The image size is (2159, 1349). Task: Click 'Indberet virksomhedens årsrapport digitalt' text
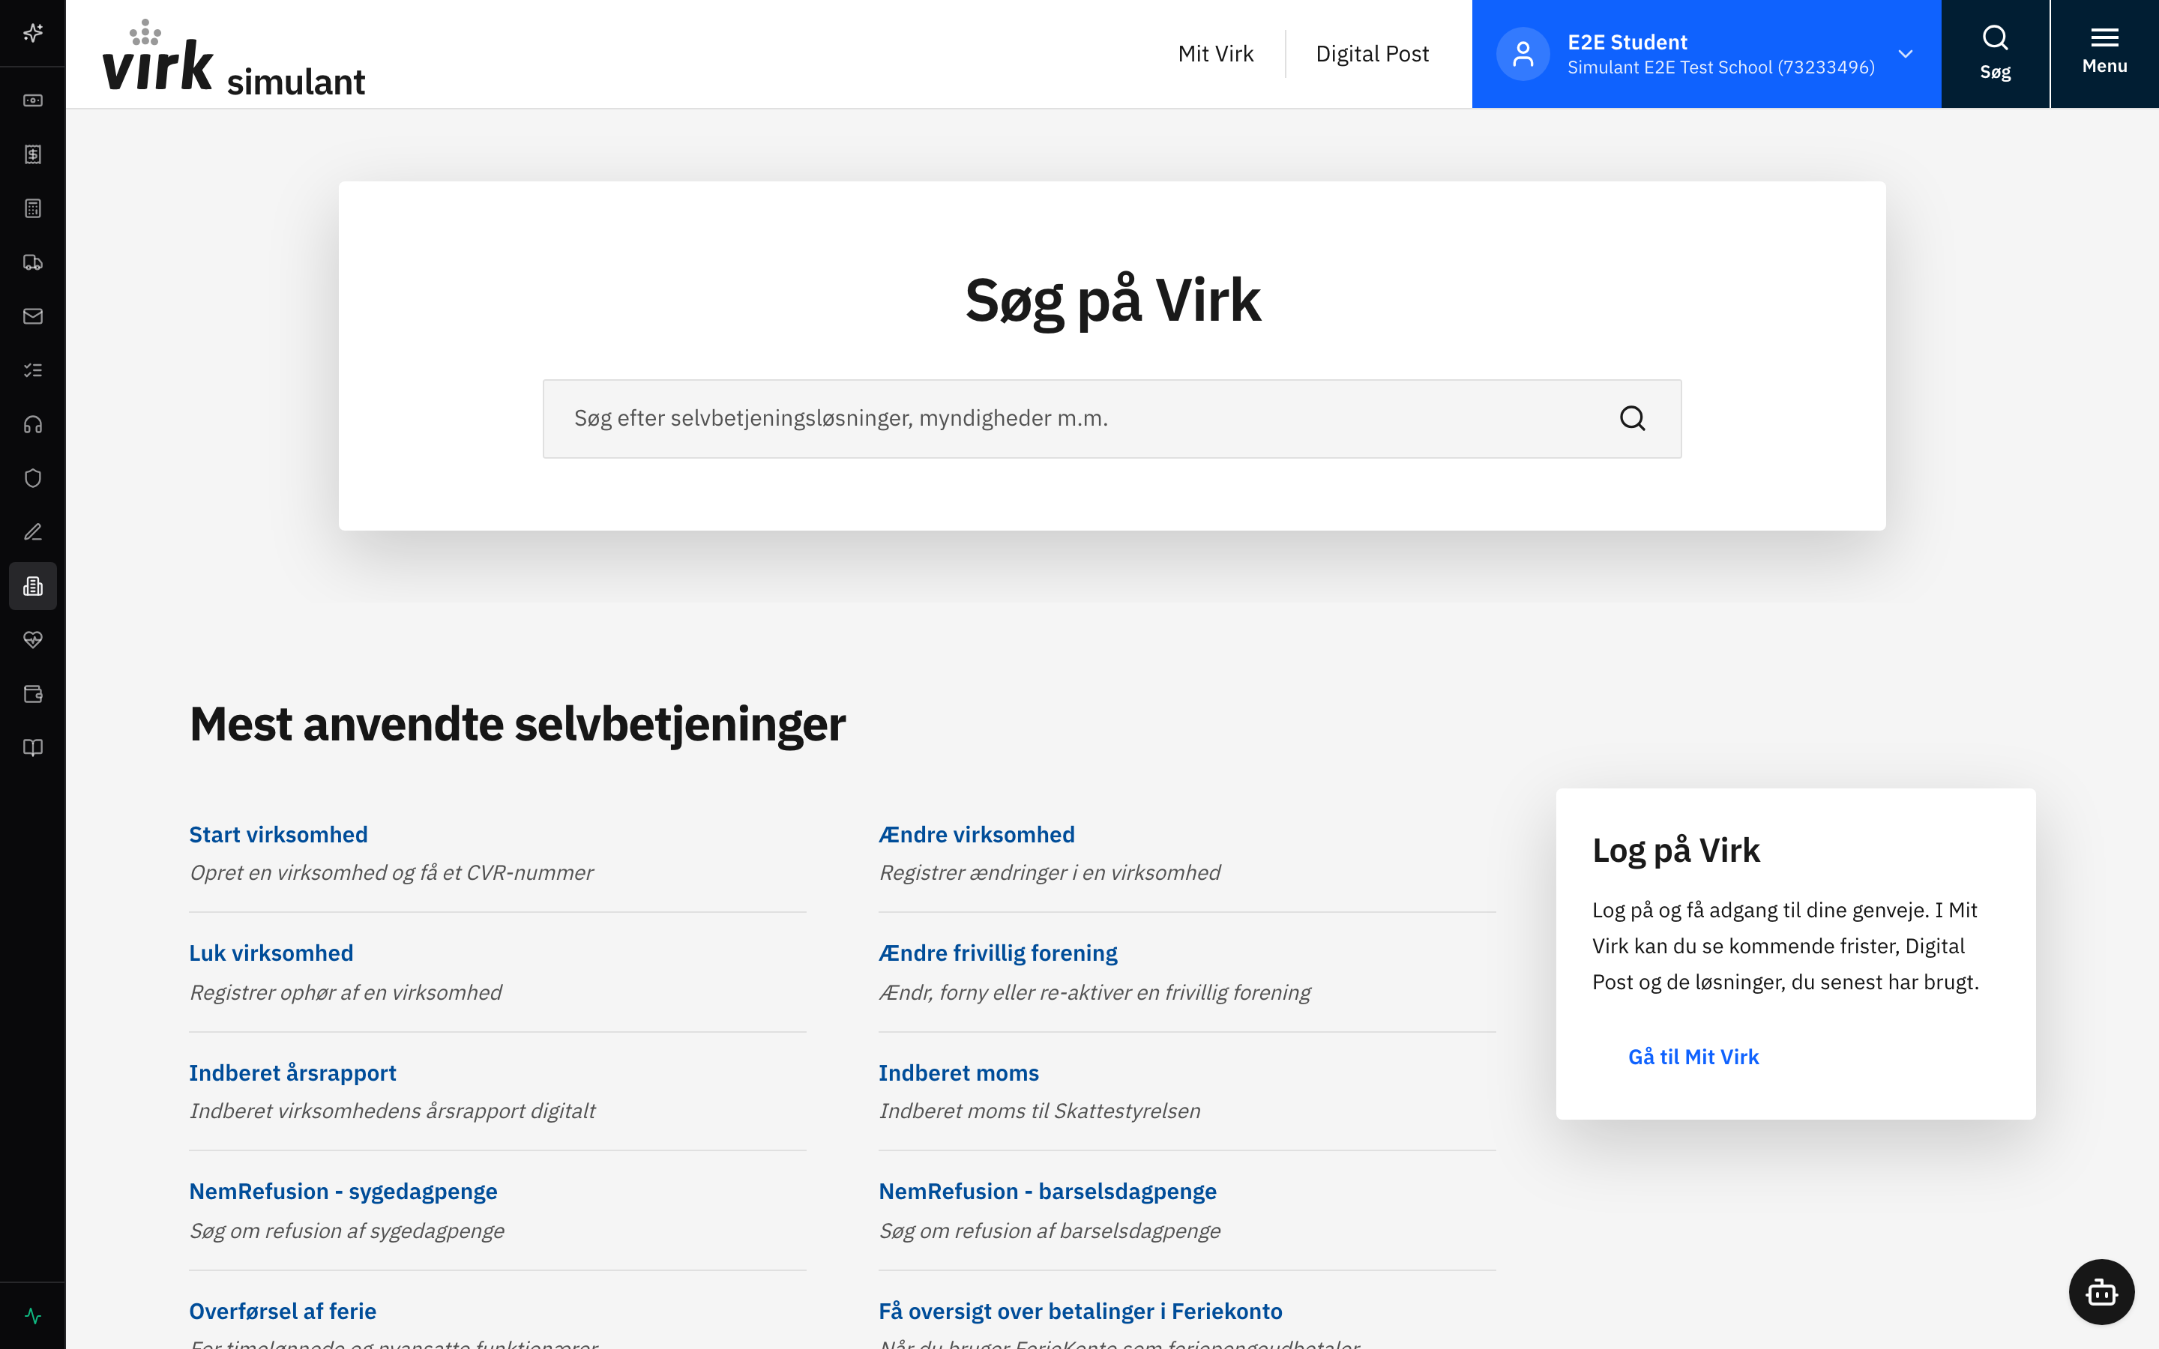pyautogui.click(x=393, y=1111)
